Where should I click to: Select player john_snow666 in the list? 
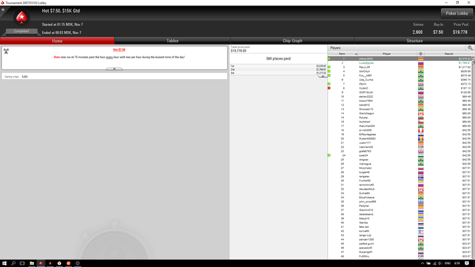pyautogui.click(x=400, y=202)
